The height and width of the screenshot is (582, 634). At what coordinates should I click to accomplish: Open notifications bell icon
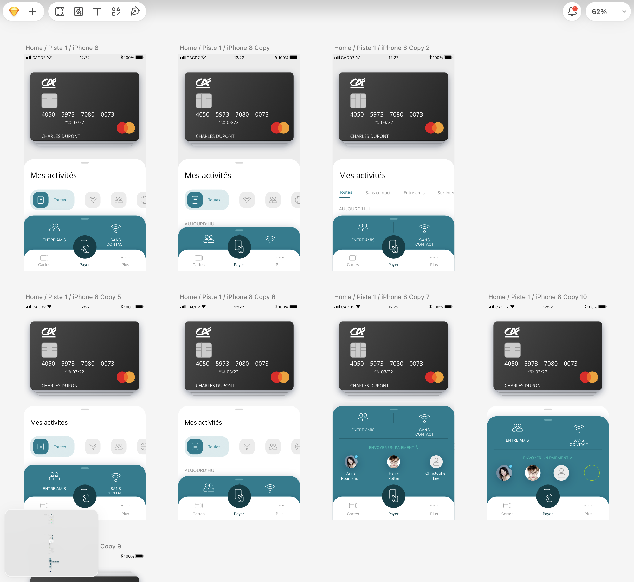point(572,12)
